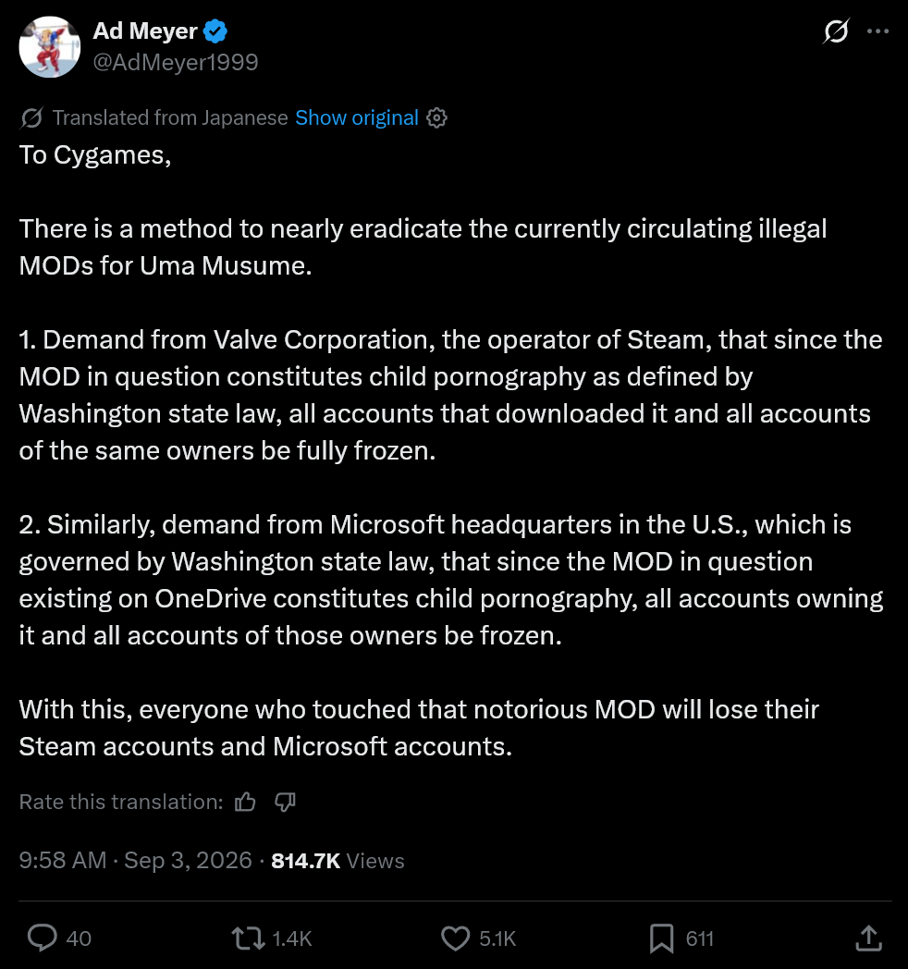Share the post via share icon
The height and width of the screenshot is (969, 908).
[x=868, y=938]
